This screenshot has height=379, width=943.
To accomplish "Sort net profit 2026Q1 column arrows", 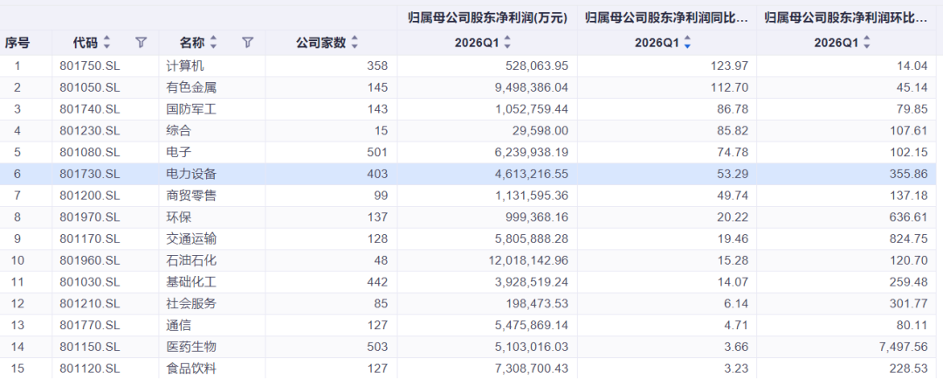I will point(507,43).
